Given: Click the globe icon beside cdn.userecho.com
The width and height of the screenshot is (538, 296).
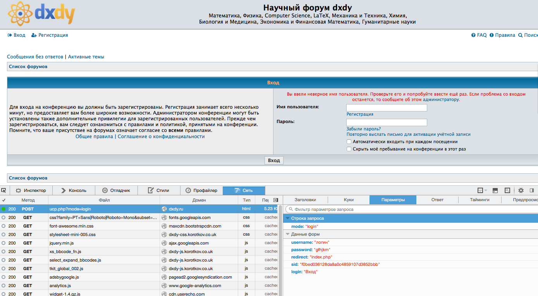Looking at the screenshot, I should coord(164,294).
